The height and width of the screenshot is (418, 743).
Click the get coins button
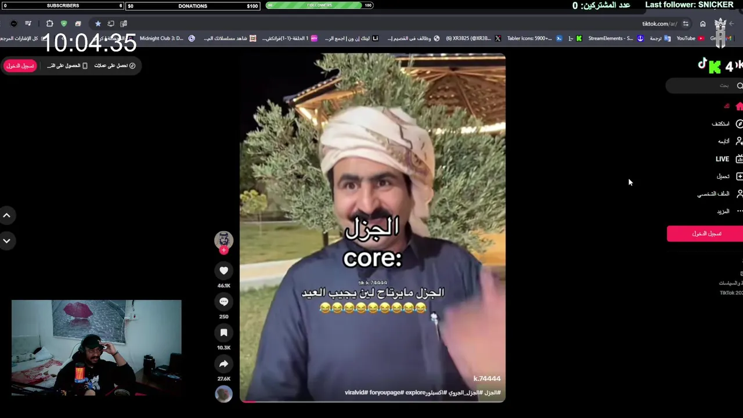(115, 66)
